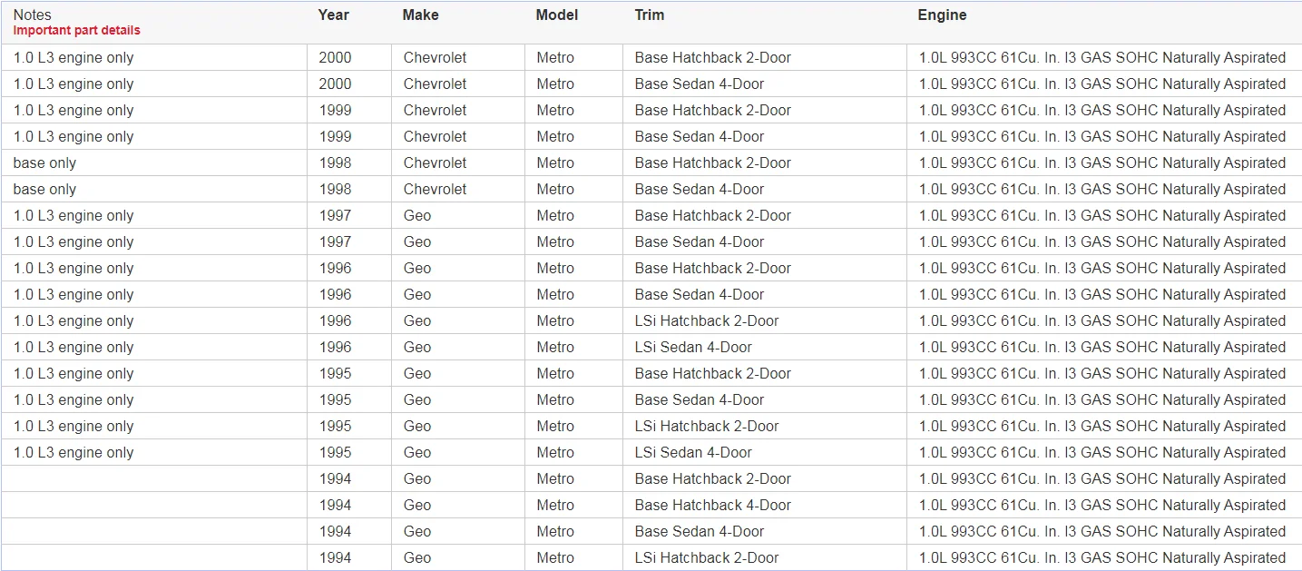Image resolution: width=1302 pixels, height=571 pixels.
Task: Click the Trim column header
Action: 649,15
